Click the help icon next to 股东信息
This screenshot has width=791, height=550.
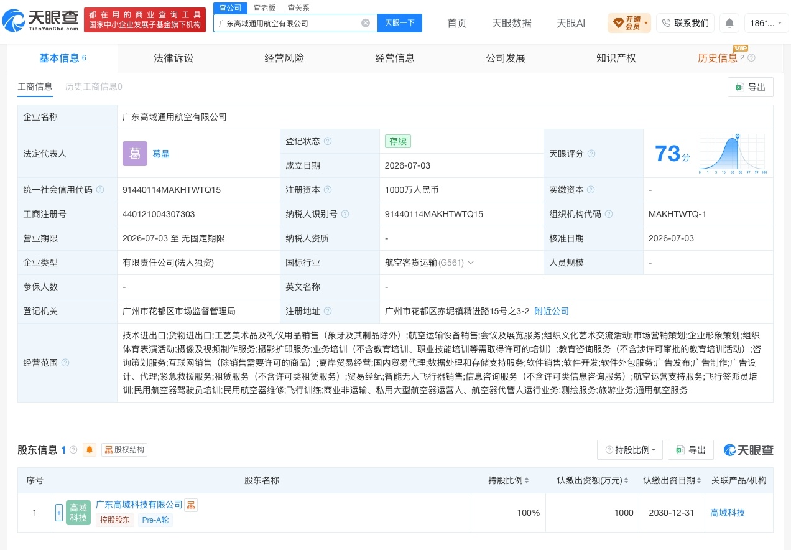tap(73, 450)
